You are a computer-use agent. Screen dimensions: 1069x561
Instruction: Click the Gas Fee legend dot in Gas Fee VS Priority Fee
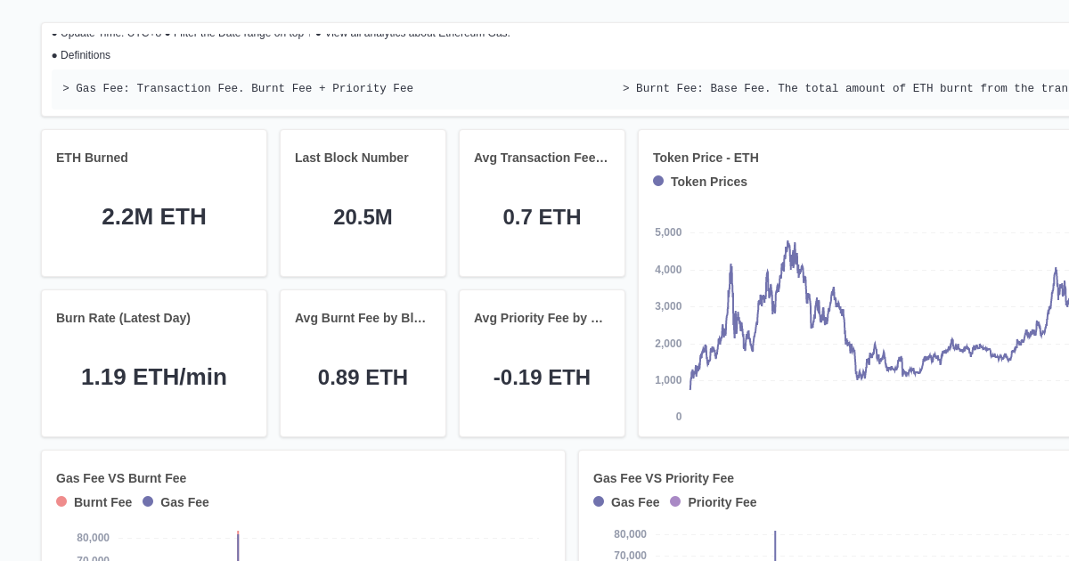click(x=599, y=501)
